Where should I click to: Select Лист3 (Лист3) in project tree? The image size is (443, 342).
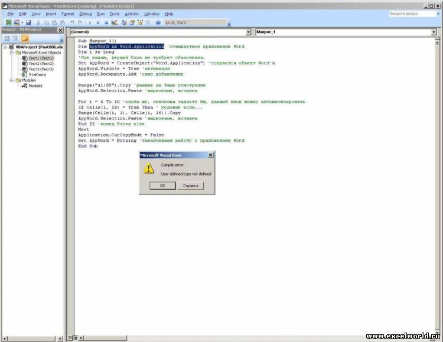coord(41,69)
